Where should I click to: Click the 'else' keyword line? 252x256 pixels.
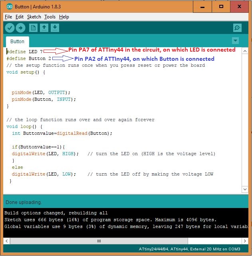[17, 167]
